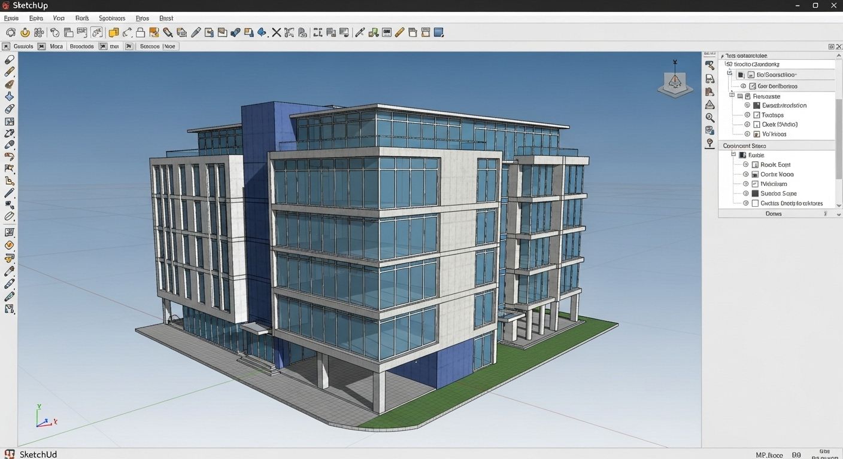The height and width of the screenshot is (459, 843).
Task: Click the first circular icon in the top toolbar
Action: 10,32
